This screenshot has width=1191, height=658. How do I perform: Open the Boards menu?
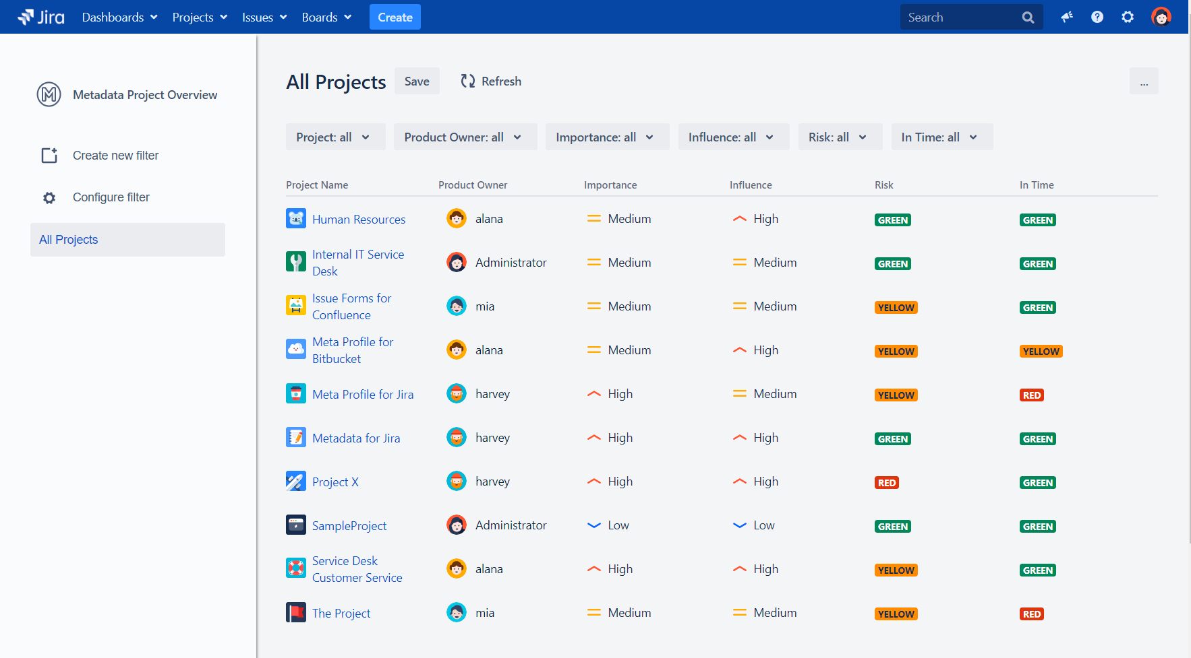[x=326, y=17]
